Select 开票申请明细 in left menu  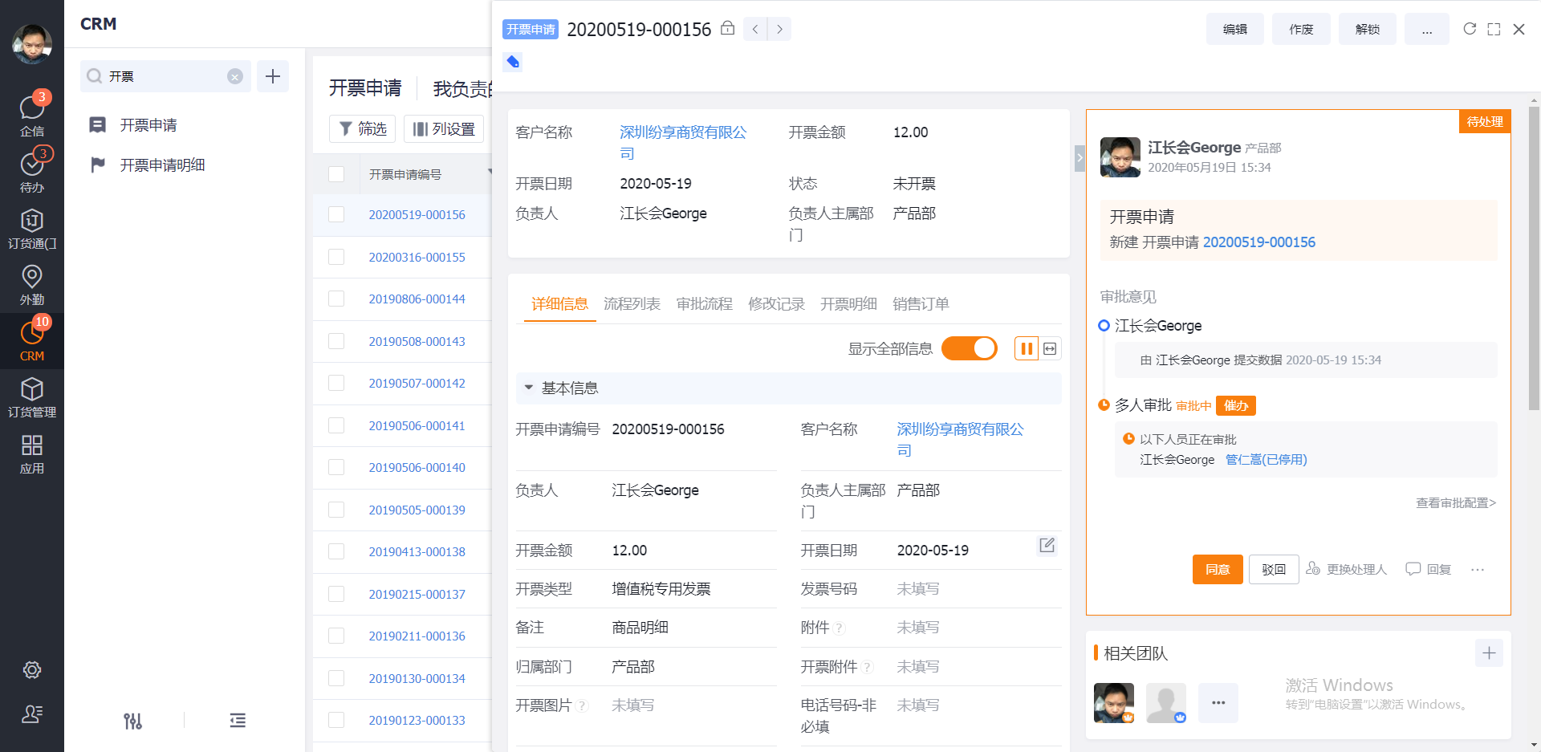click(163, 165)
